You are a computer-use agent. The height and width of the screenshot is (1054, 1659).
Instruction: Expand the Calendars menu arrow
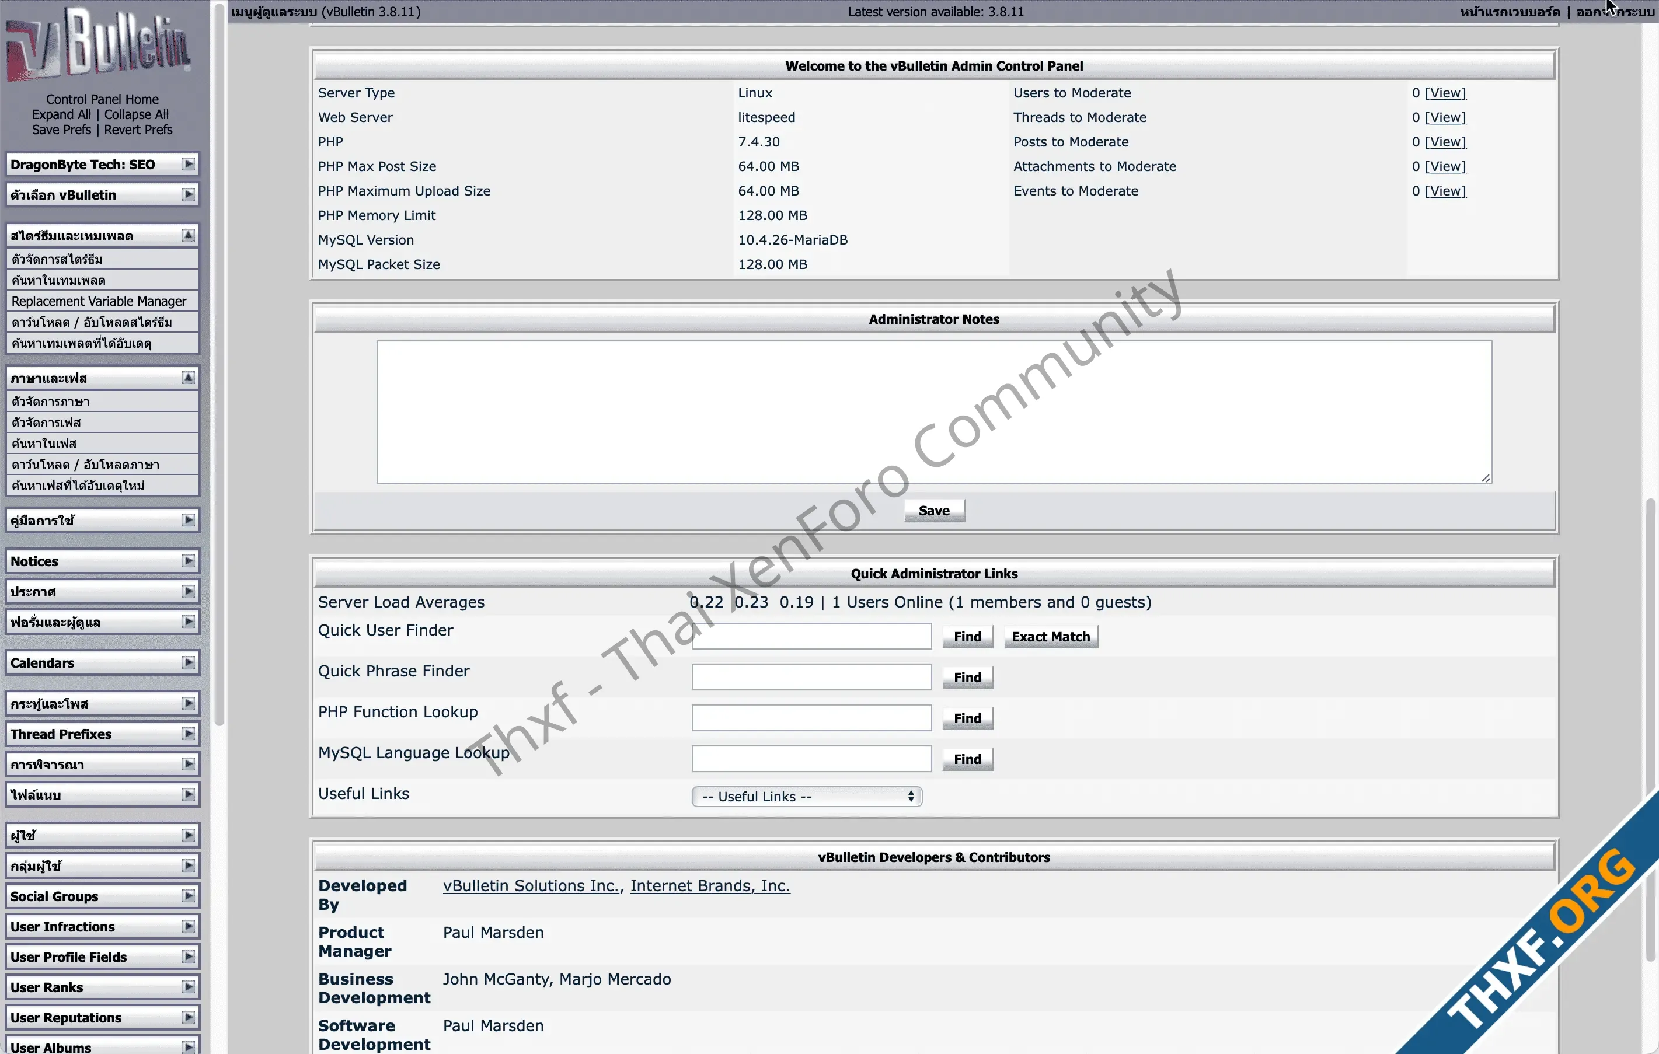[188, 662]
